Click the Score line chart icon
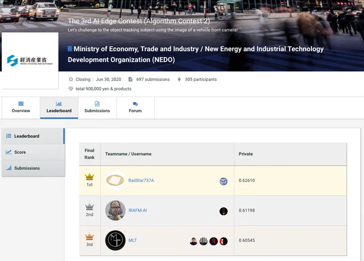 9,152
